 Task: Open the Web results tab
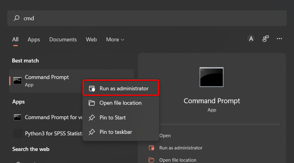pos(91,39)
